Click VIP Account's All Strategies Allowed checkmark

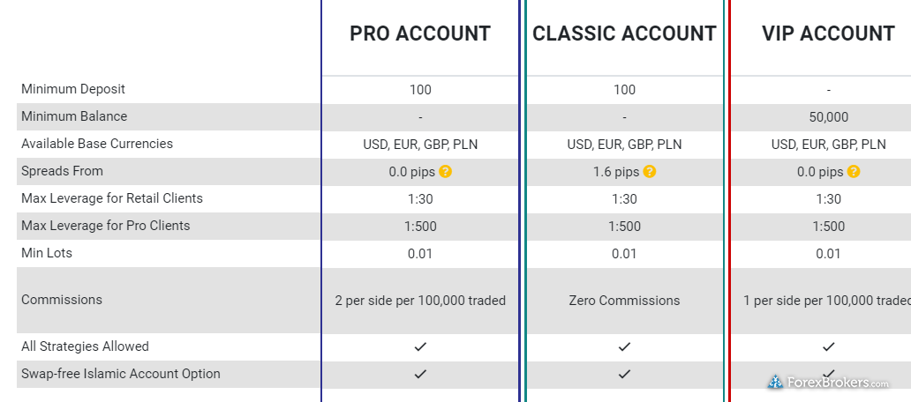(828, 346)
